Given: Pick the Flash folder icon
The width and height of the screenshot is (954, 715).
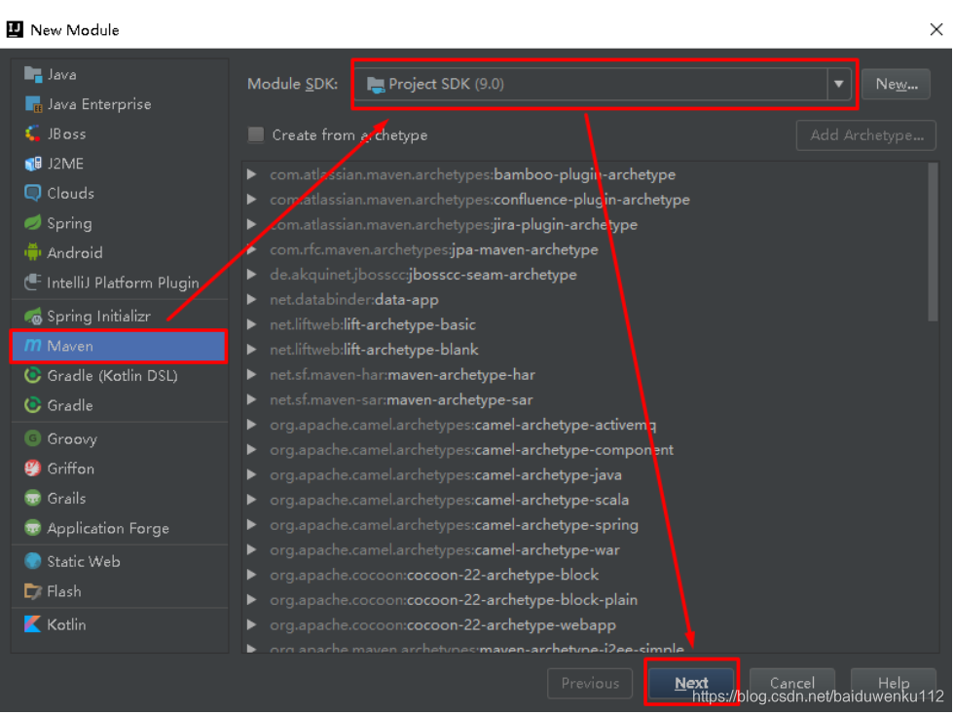Looking at the screenshot, I should click(33, 590).
